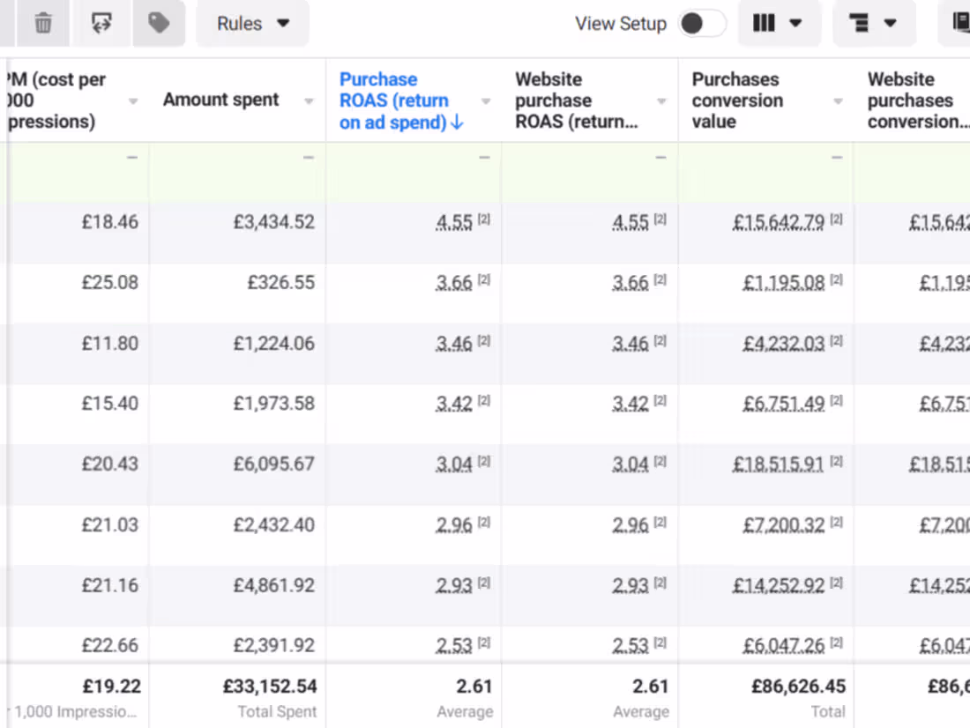The width and height of the screenshot is (970, 728).
Task: Click the reports panel icon at far right
Action: tap(960, 24)
